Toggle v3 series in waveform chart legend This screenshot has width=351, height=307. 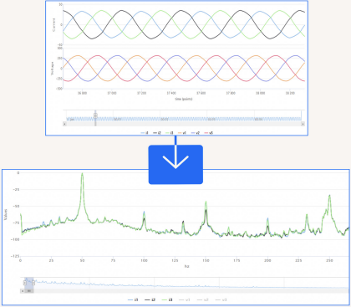click(x=209, y=133)
